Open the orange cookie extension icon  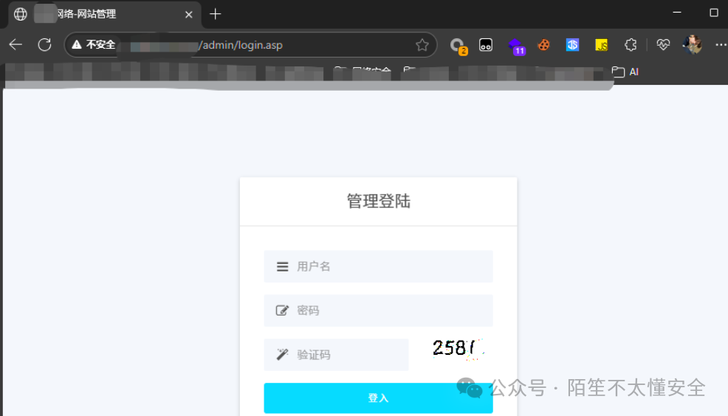543,45
